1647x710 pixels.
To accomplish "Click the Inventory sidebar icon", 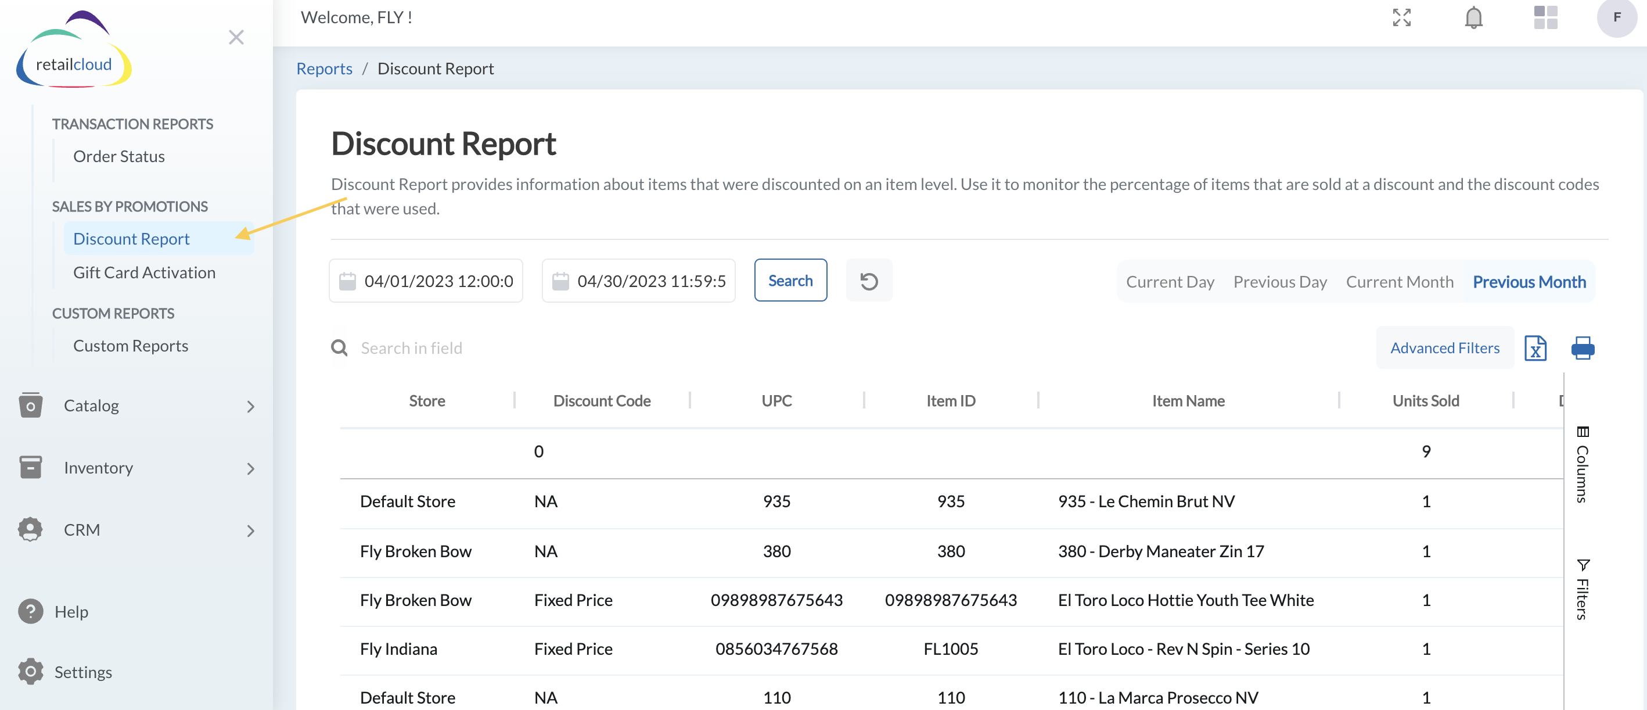I will click(30, 468).
